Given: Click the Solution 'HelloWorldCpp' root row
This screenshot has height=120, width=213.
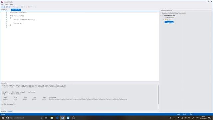Looking at the screenshot, I should (174, 13).
